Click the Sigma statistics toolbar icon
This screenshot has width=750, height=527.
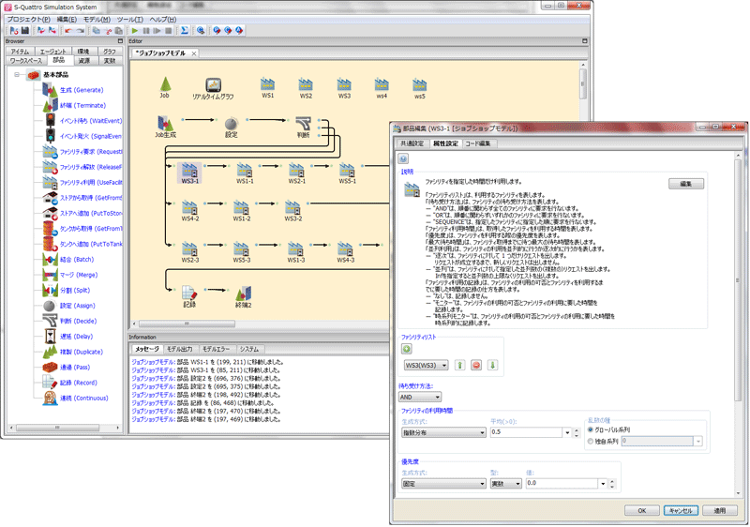(x=185, y=31)
